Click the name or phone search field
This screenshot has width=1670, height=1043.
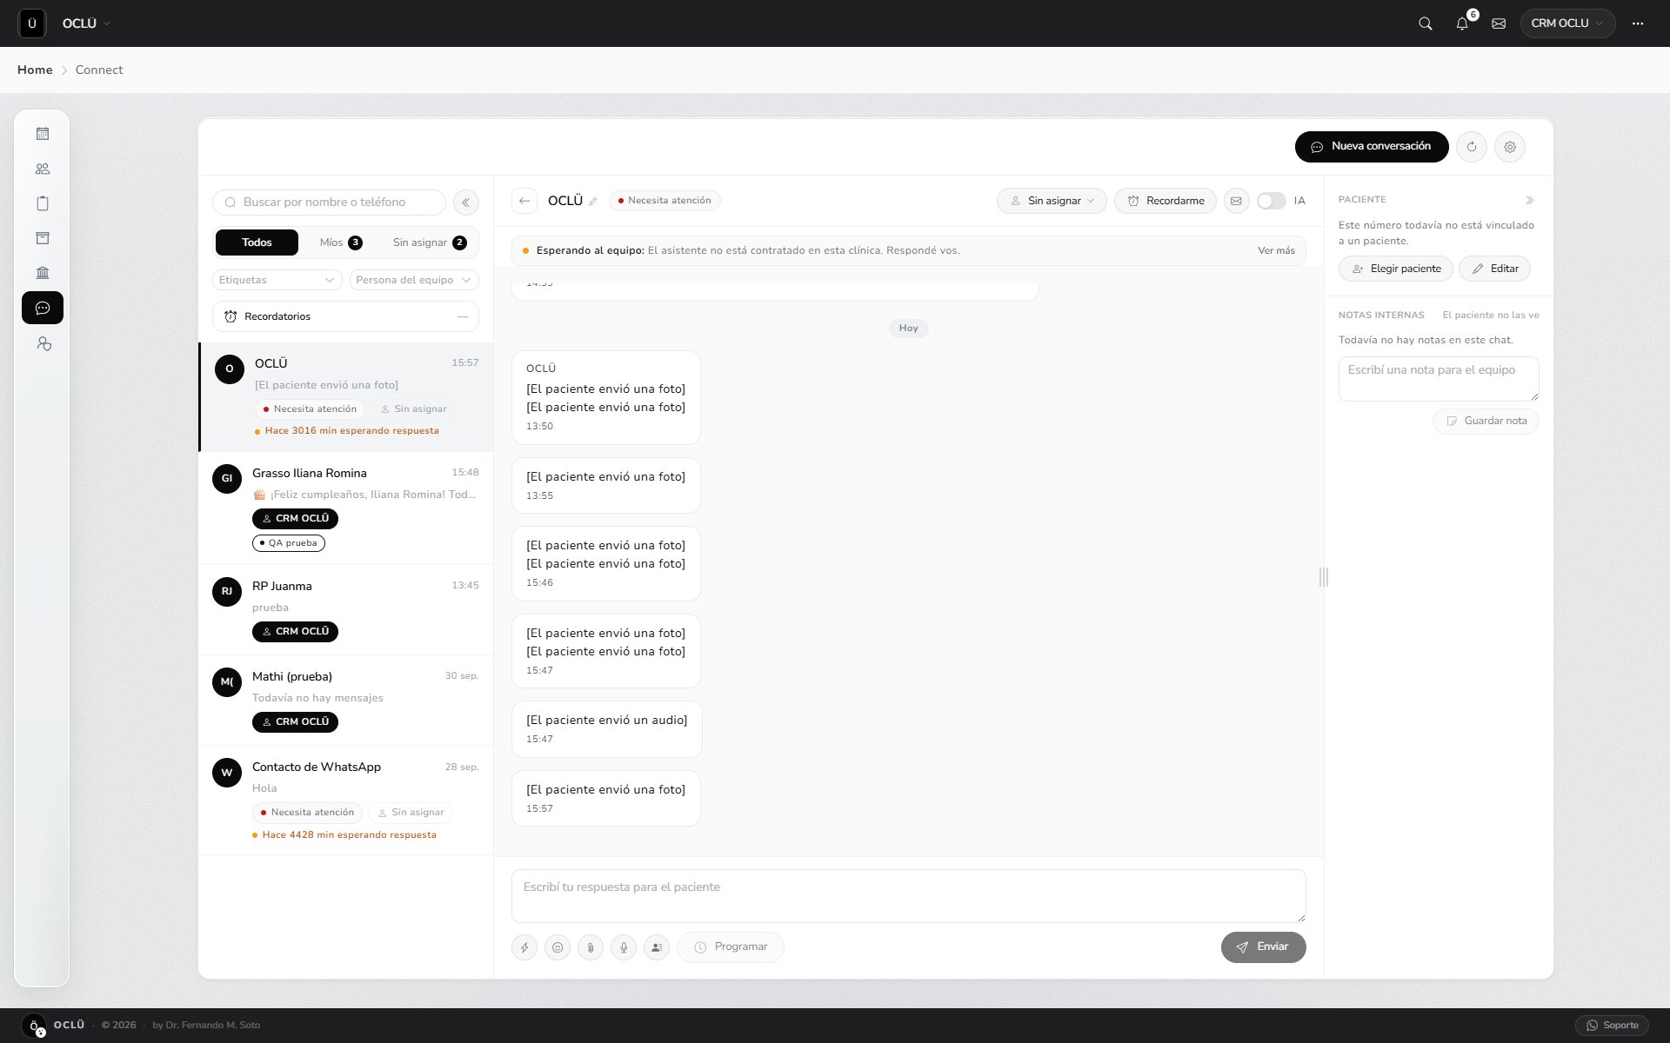tap(329, 203)
